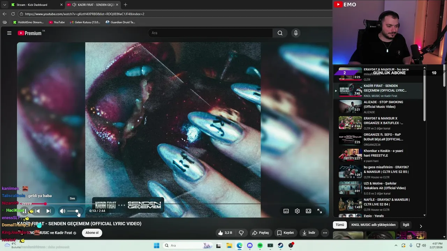Go to the previous video

click(x=37, y=211)
